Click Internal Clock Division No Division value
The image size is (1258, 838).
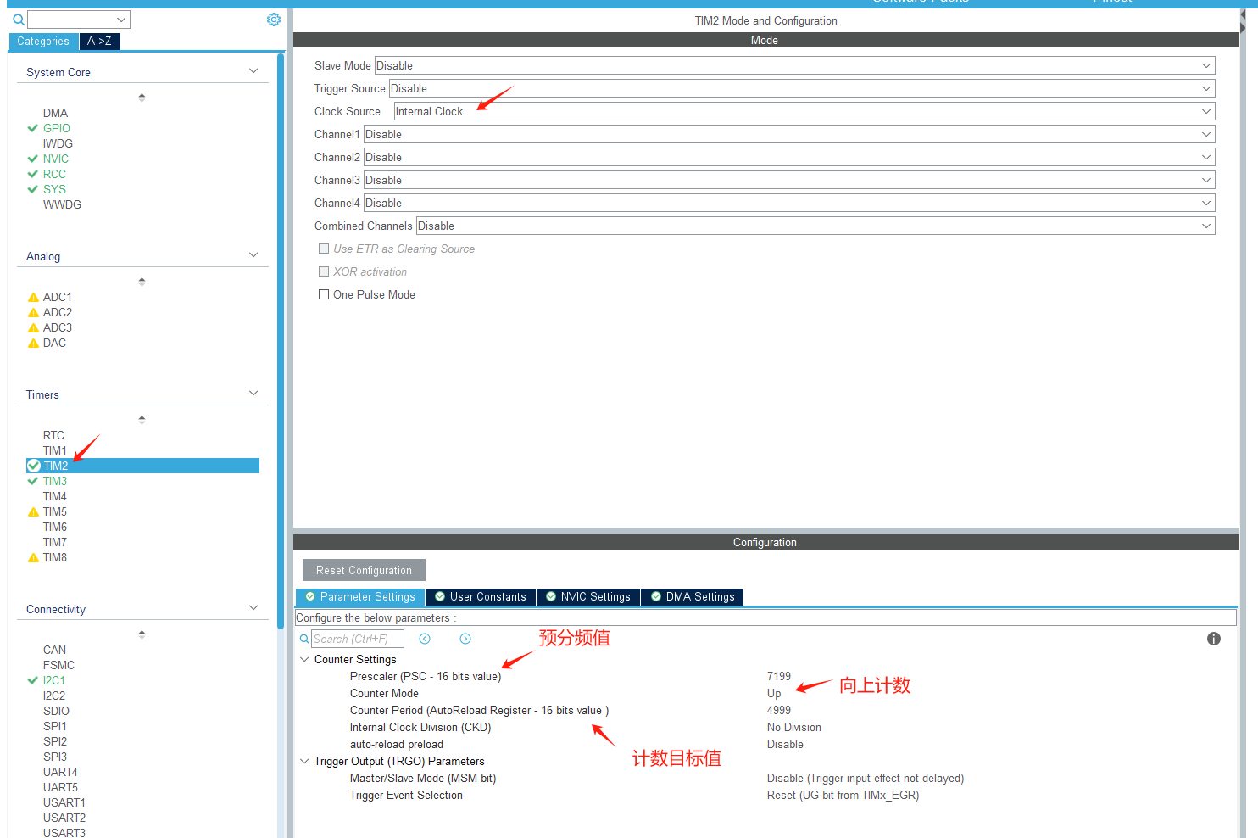pyautogui.click(x=794, y=727)
